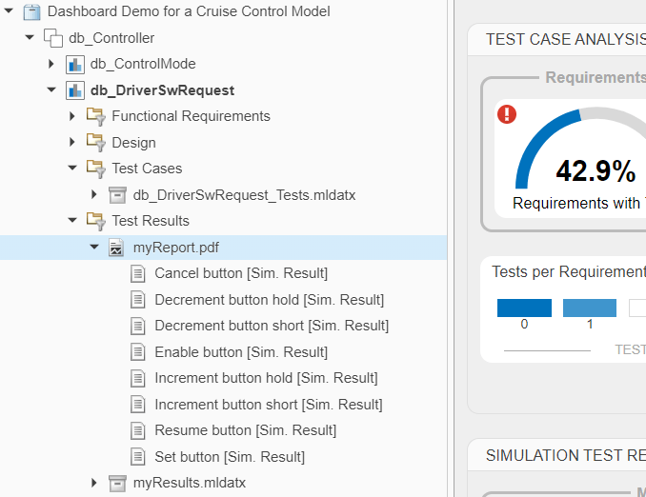This screenshot has height=497, width=646.
Task: Click the db_ControlMode chart icon
Action: click(x=75, y=64)
